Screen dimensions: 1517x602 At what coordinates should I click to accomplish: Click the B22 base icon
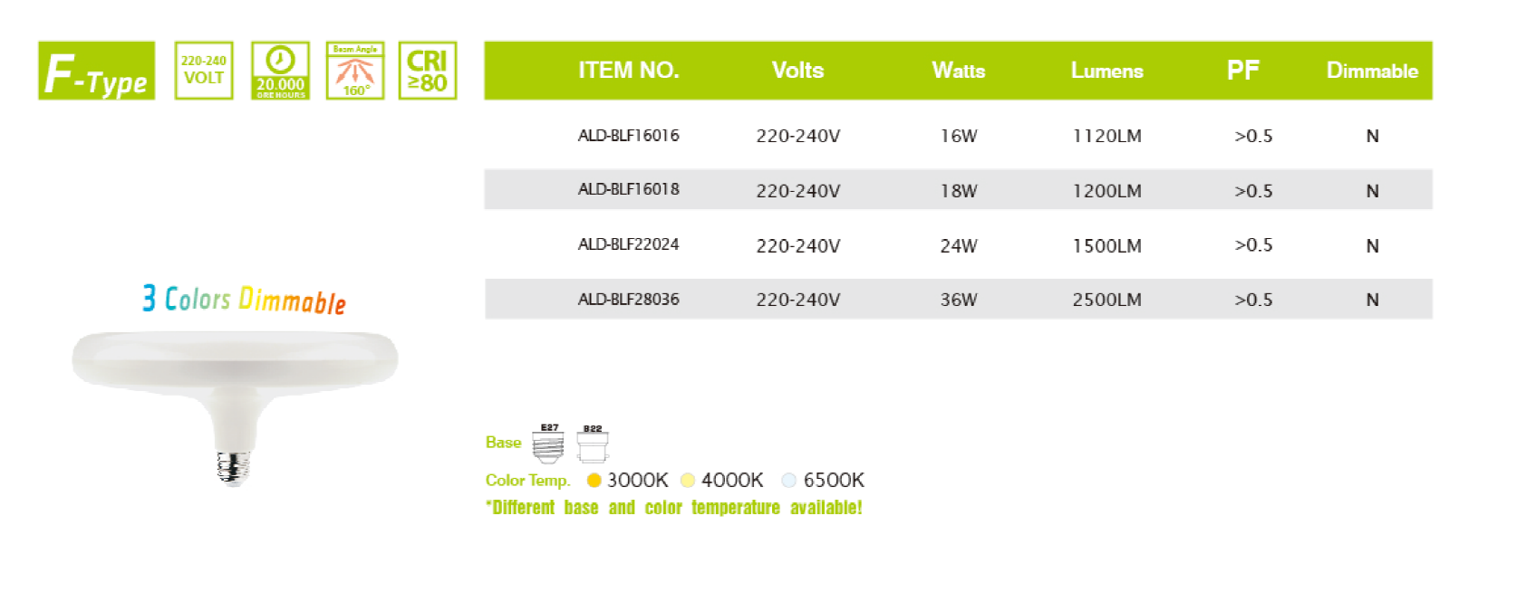593,443
